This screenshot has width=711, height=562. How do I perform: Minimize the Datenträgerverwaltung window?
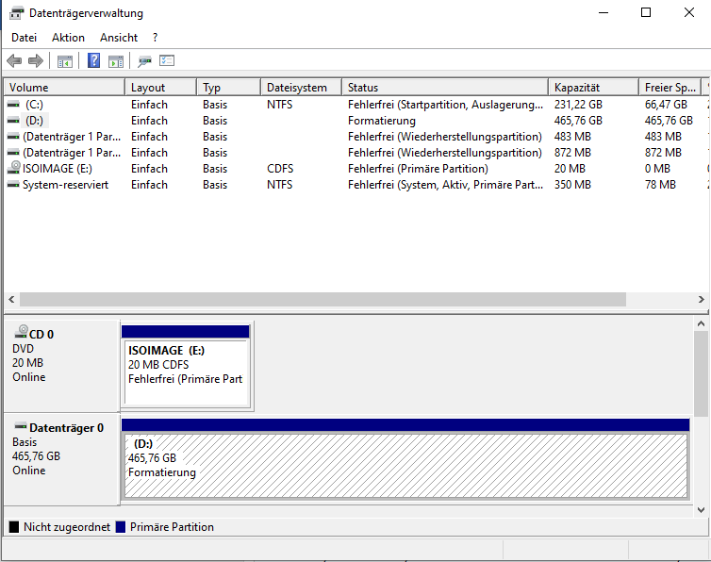coord(604,12)
